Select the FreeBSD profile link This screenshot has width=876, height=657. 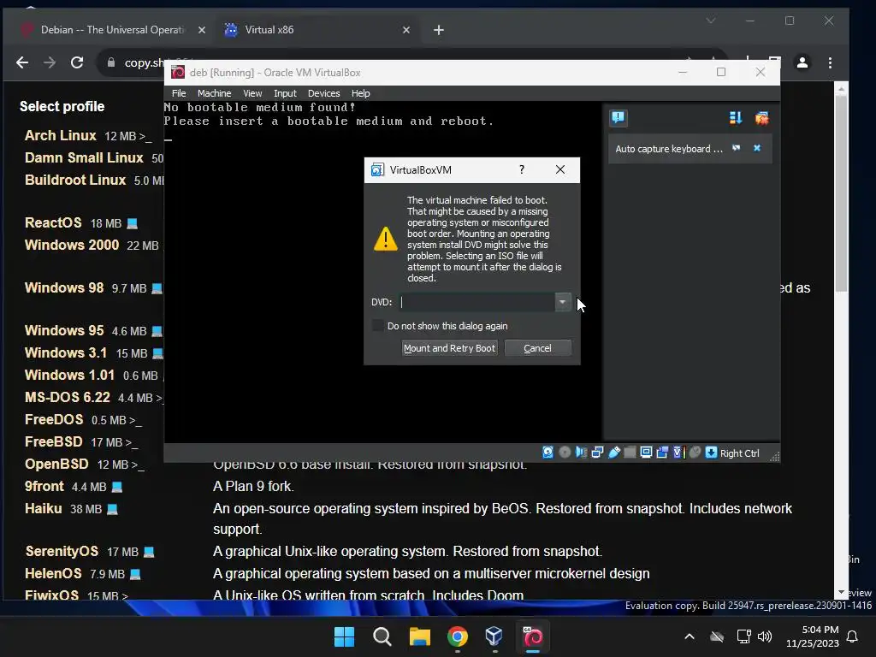(54, 442)
